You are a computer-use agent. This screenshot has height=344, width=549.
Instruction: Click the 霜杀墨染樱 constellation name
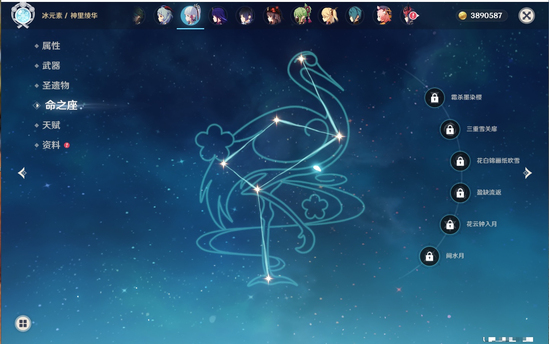click(466, 97)
